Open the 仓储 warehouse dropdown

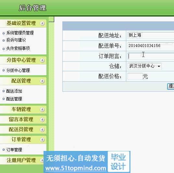(x=144, y=66)
